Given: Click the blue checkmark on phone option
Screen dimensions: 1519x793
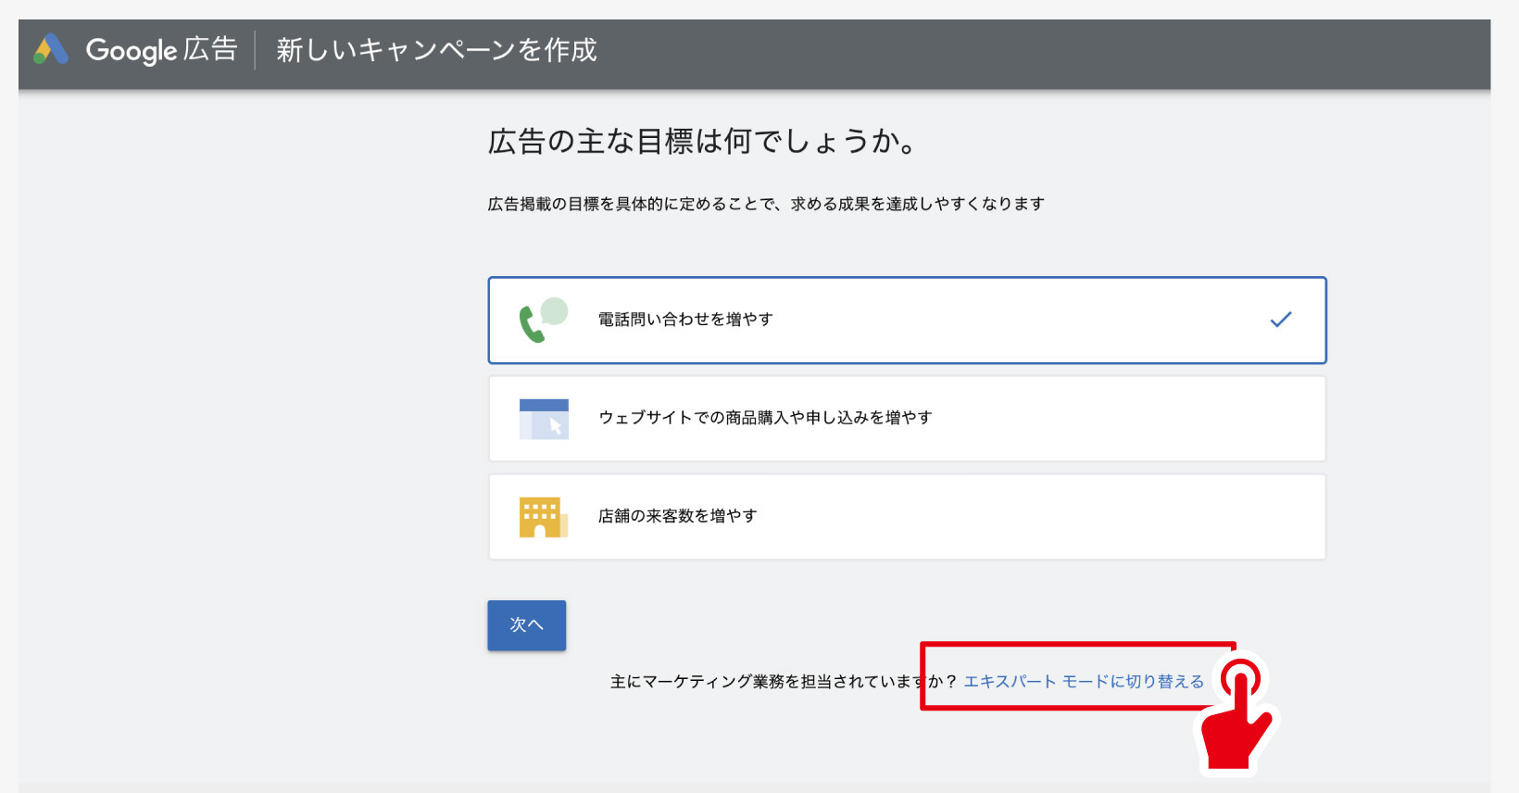Looking at the screenshot, I should coord(1280,320).
